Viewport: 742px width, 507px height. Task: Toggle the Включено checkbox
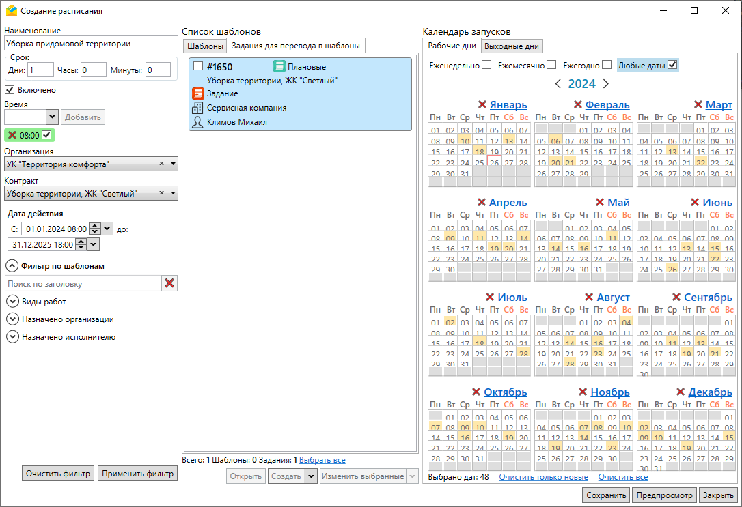[10, 89]
